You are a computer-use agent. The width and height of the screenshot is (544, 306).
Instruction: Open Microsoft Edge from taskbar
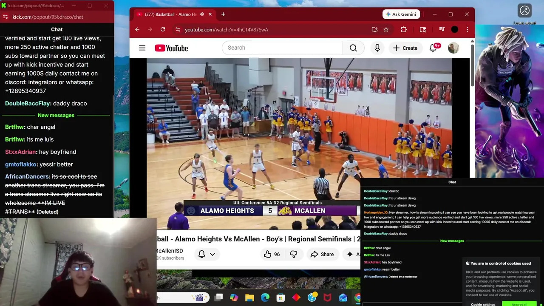[265, 297]
